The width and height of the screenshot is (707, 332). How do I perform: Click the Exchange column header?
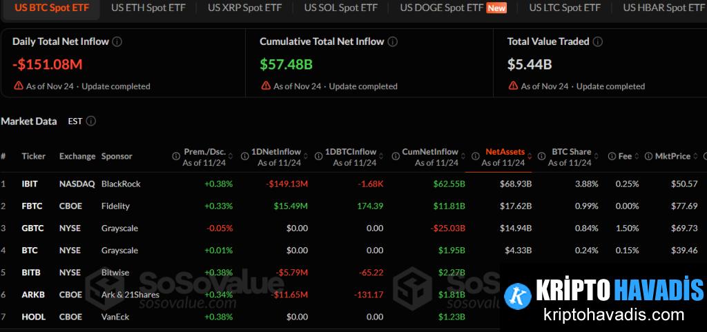point(77,156)
